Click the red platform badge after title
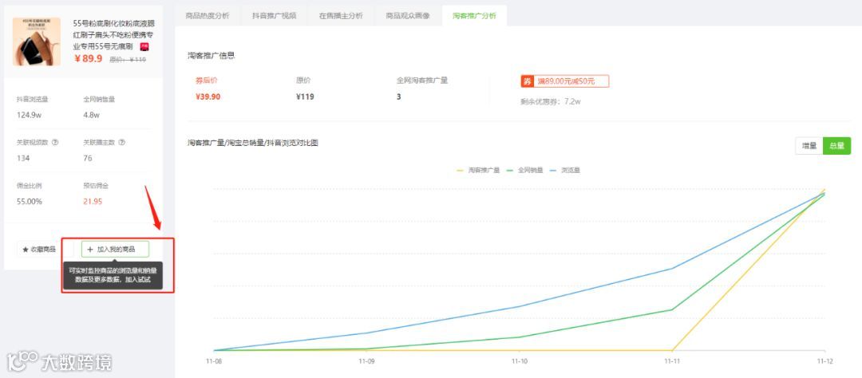 pos(144,47)
